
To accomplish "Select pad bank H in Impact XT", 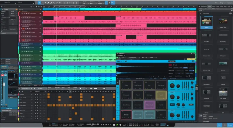I will pos(118,118).
